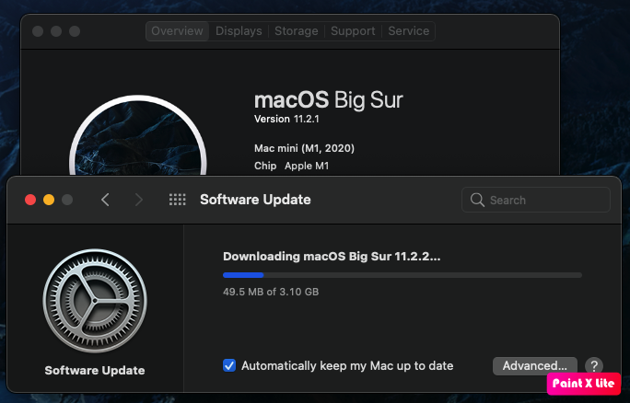Switch to Displays tab in About This Mac
The image size is (630, 403).
(239, 31)
